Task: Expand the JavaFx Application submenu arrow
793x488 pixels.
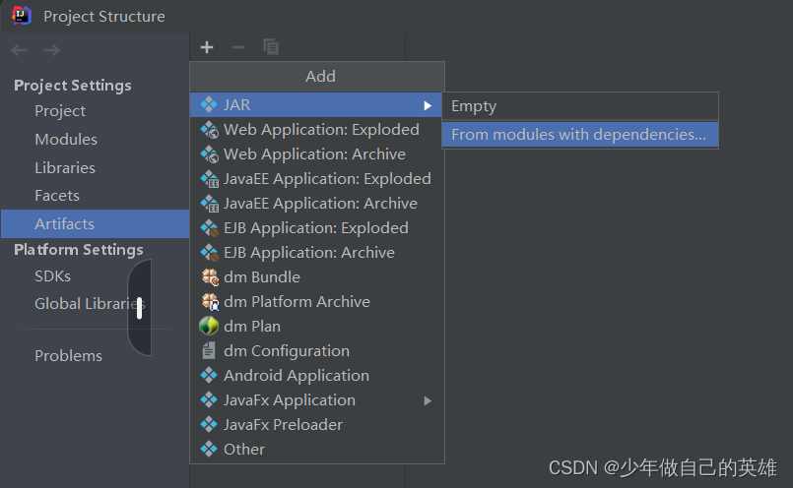Action: click(428, 400)
